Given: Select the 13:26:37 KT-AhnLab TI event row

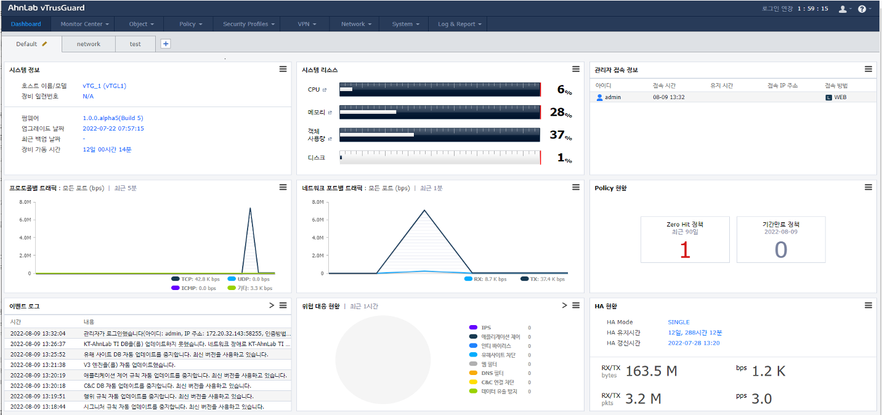Looking at the screenshot, I should pos(148,344).
